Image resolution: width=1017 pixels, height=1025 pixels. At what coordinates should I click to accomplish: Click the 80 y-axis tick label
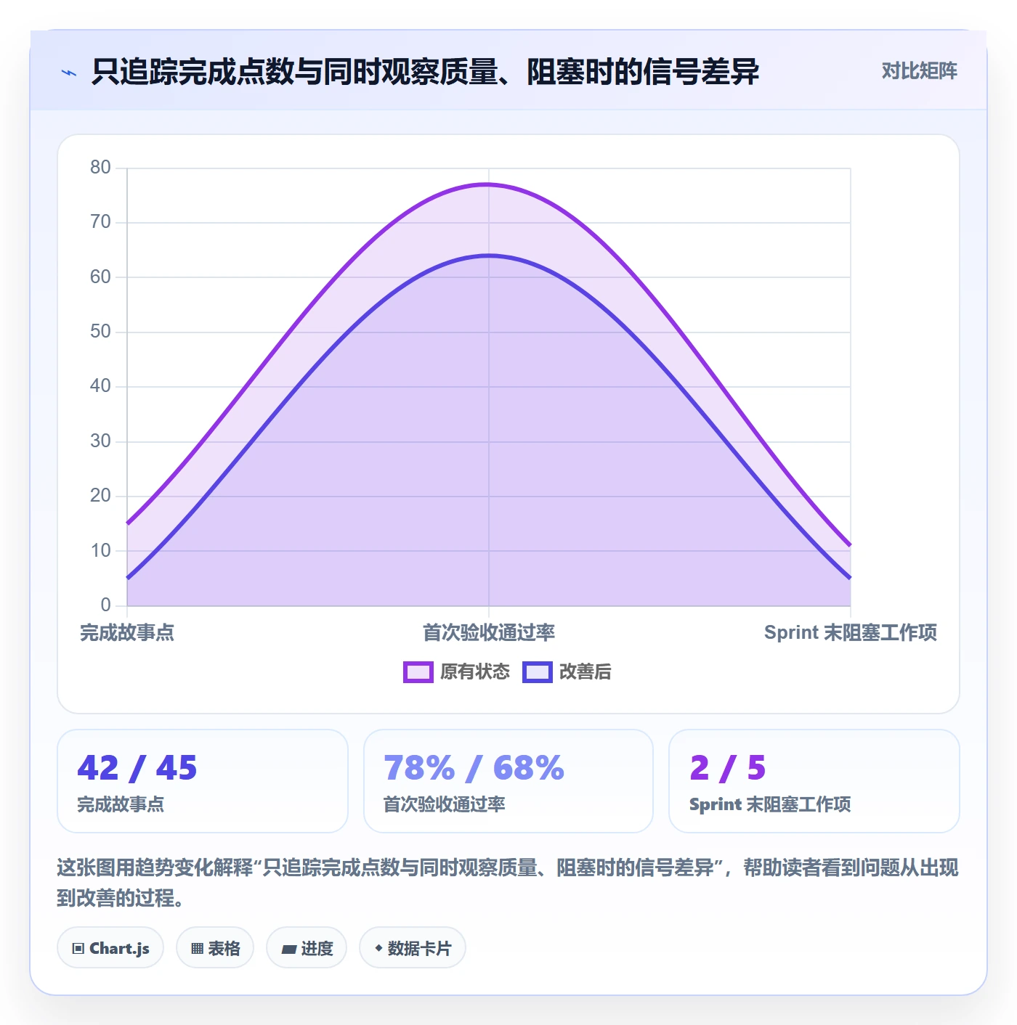(x=100, y=168)
